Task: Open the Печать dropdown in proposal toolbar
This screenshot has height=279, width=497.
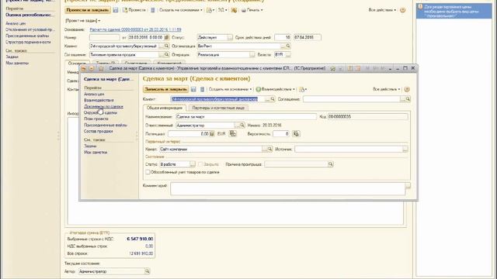Action: (252, 10)
